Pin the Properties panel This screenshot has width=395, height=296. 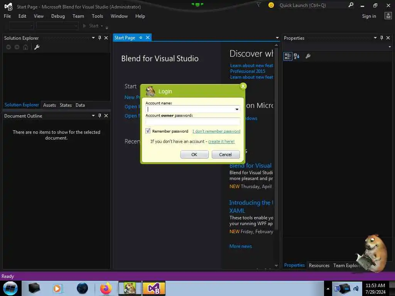[381, 38]
